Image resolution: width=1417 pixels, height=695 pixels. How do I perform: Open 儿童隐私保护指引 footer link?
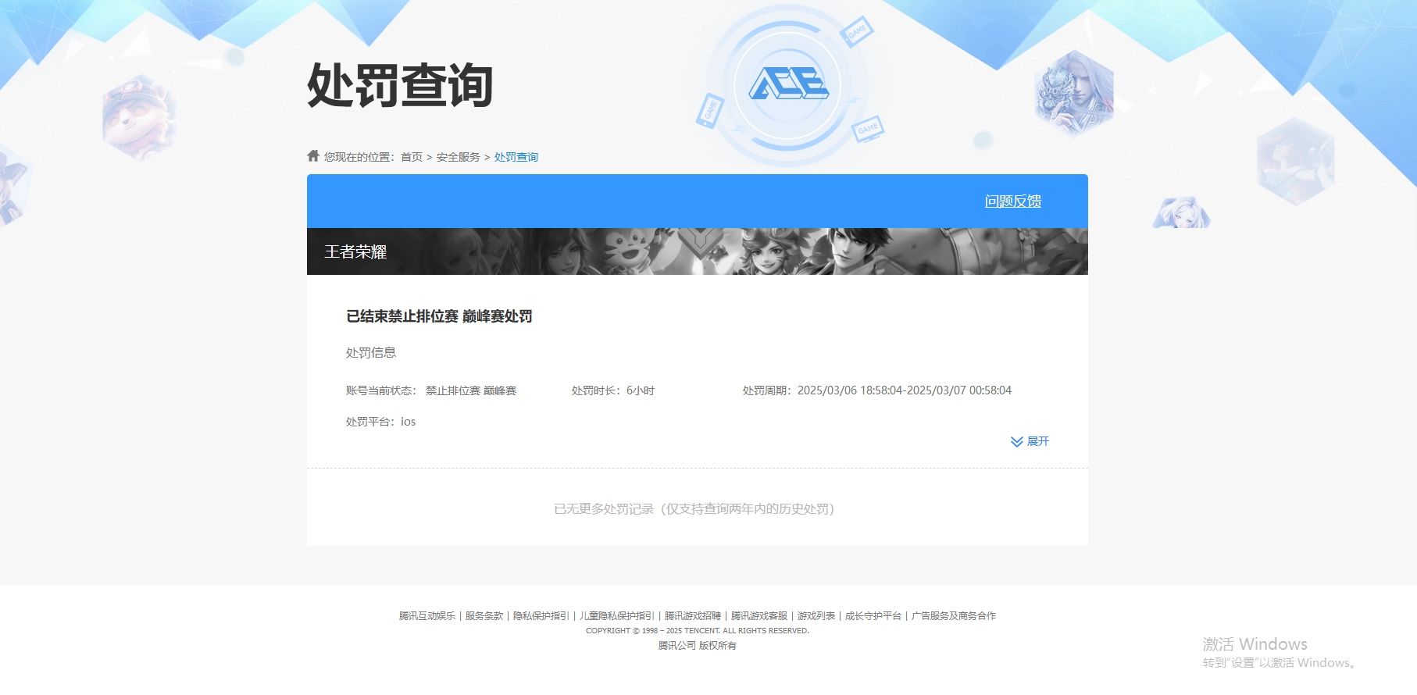(x=617, y=616)
